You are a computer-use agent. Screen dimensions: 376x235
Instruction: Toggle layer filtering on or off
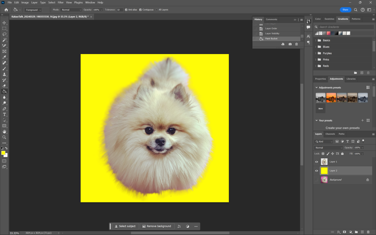click(x=363, y=141)
